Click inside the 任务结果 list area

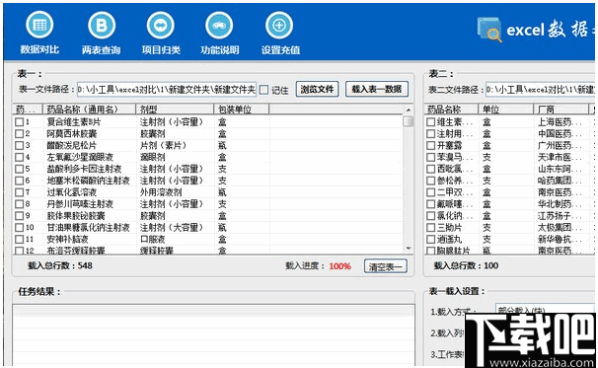213,335
